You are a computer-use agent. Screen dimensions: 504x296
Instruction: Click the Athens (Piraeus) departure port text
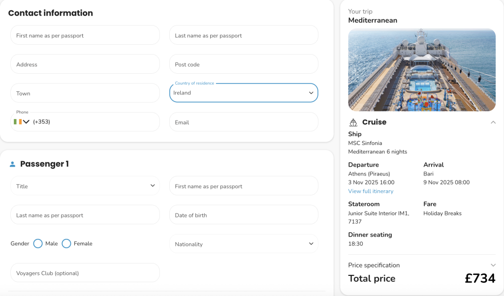click(369, 174)
